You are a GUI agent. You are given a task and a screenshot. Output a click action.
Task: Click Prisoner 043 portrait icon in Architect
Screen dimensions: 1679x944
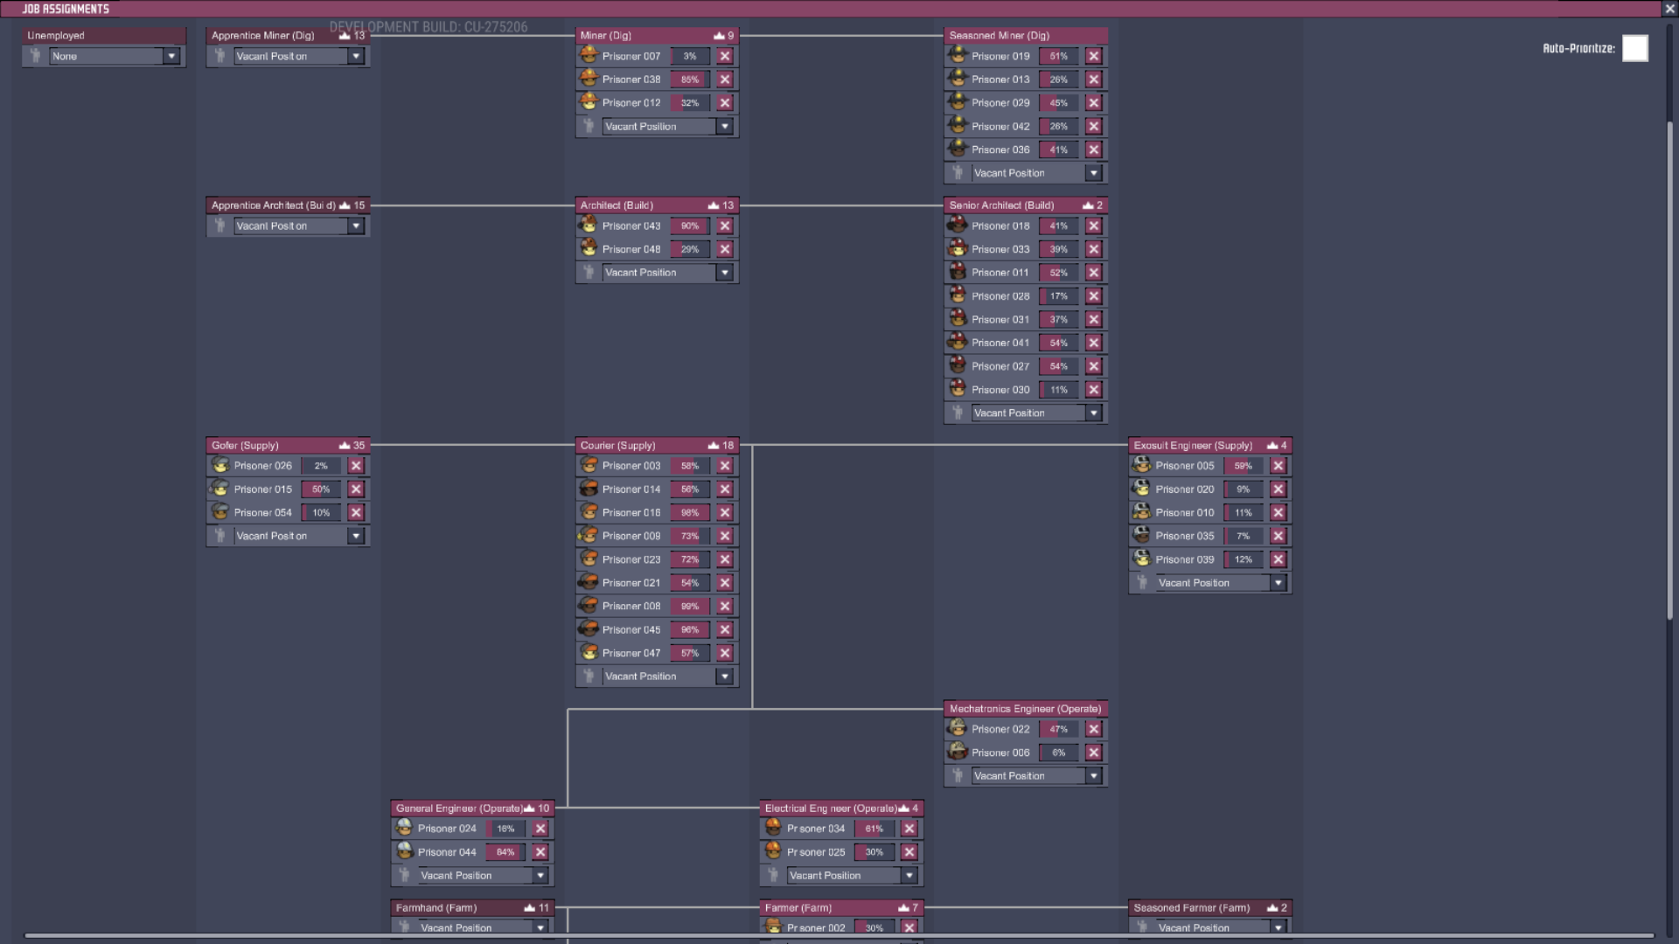[589, 226]
